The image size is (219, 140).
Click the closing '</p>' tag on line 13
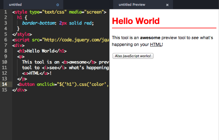(x=22, y=79)
